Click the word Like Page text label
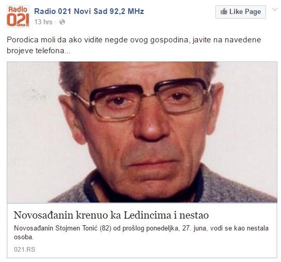This screenshot has height=262, width=281. click(x=245, y=12)
